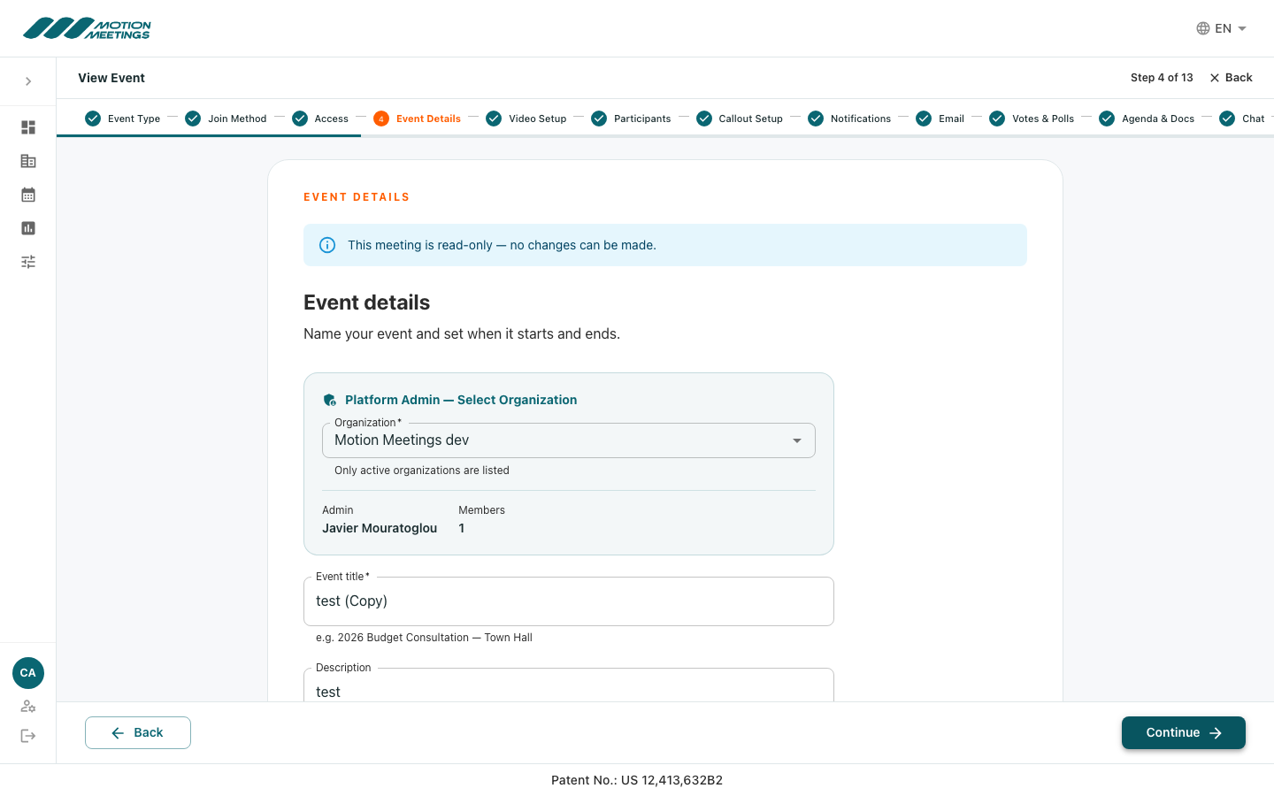Click the info icon in read-only banner
Viewport: 1274px width, 796px height.
click(327, 245)
